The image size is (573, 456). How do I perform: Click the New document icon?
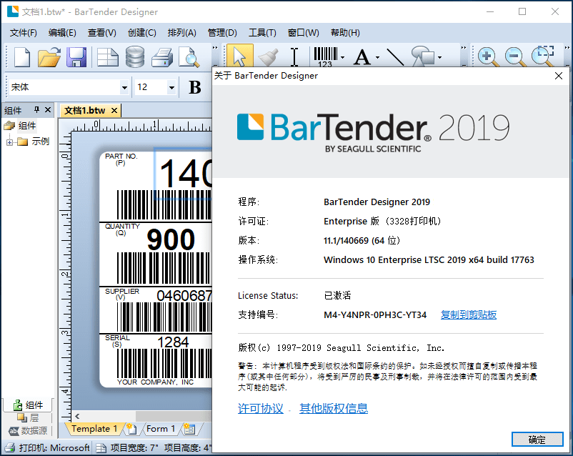pyautogui.click(x=22, y=57)
